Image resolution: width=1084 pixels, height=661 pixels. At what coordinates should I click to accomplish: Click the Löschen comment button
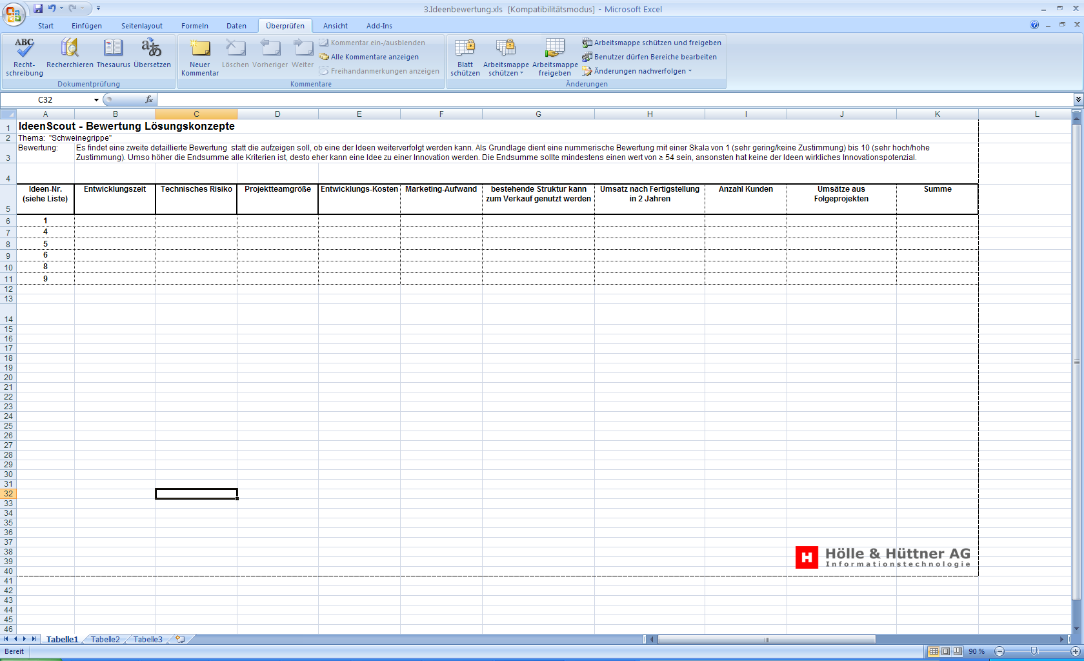236,53
